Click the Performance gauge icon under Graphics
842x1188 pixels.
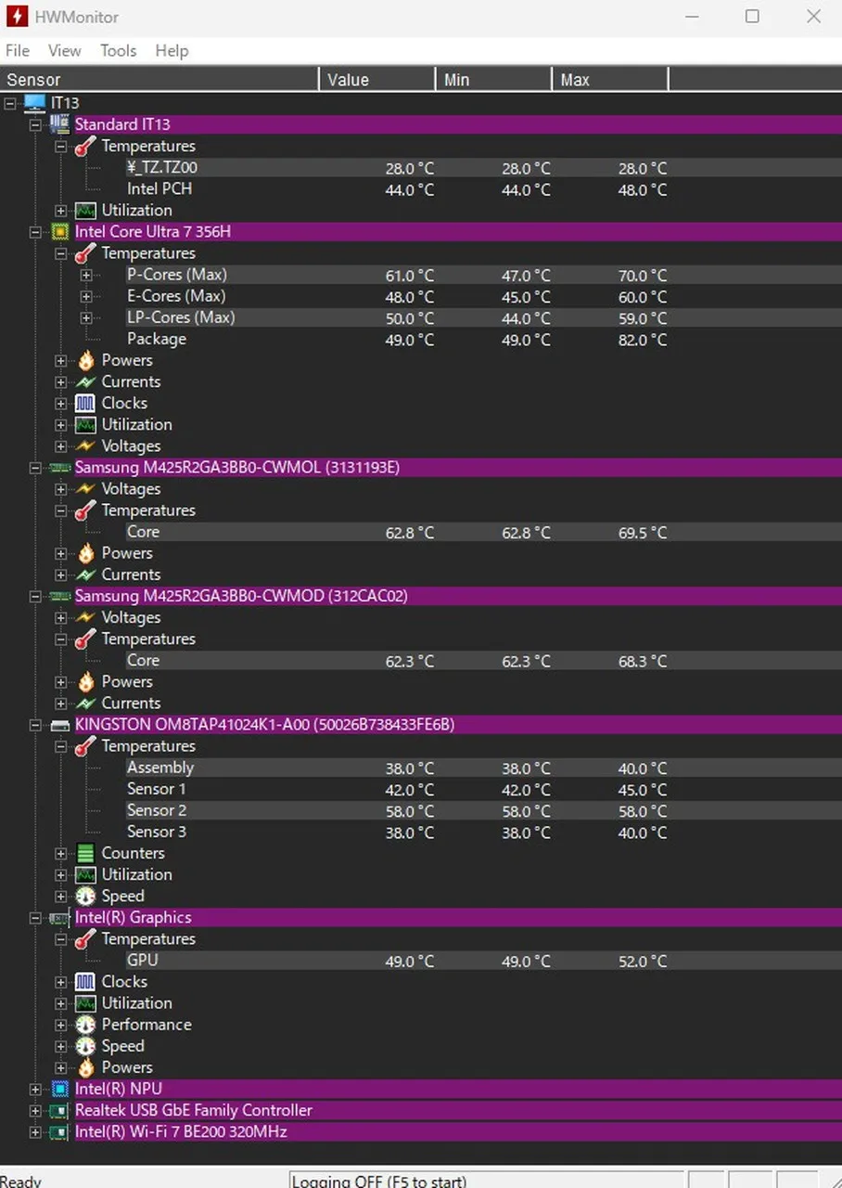[85, 1025]
